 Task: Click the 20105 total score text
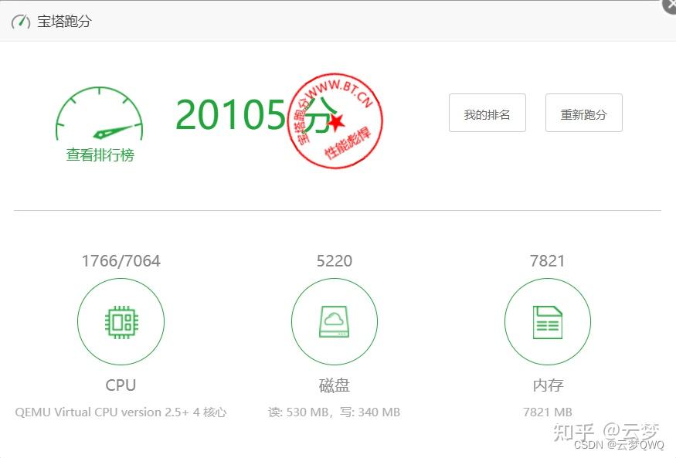pos(231,114)
